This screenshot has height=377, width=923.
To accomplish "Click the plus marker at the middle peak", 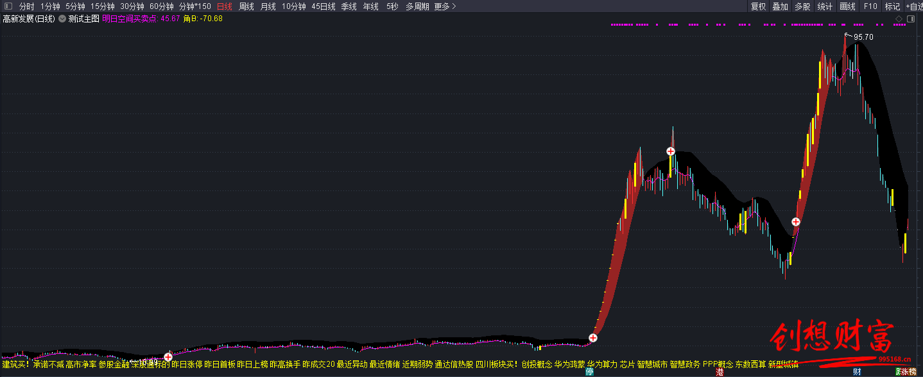I will (x=670, y=151).
